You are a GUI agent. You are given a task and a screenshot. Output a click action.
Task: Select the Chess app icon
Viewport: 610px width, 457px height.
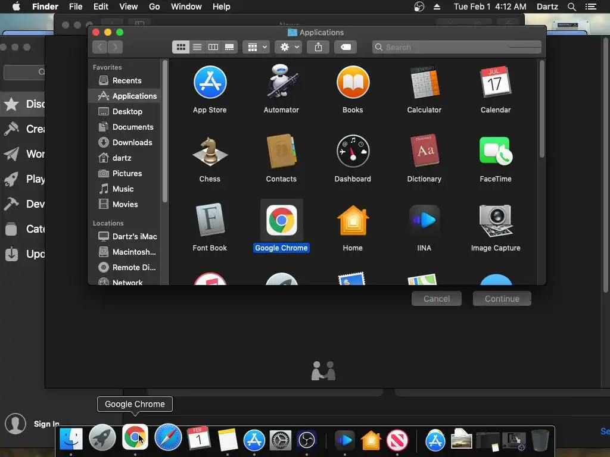click(x=210, y=152)
